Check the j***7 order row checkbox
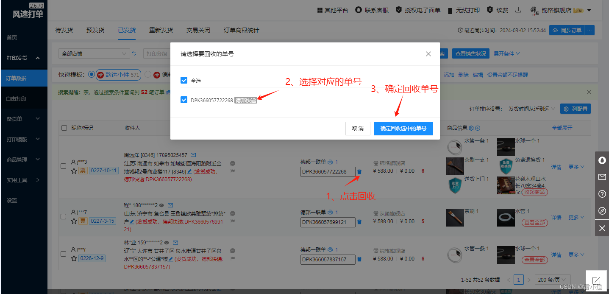Image resolution: width=609 pixels, height=294 pixels. tap(64, 216)
